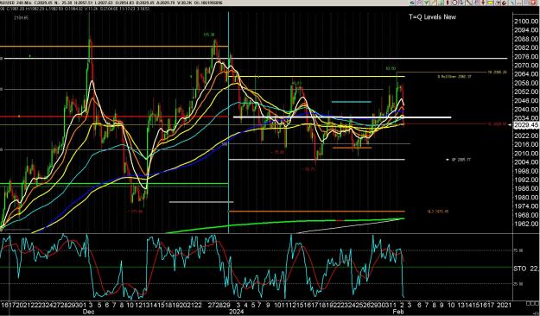Click the orange horizontal level near 1970
The width and height of the screenshot is (540, 316).
coord(317,212)
